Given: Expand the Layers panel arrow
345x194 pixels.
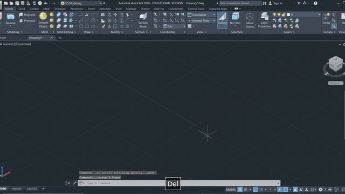Looking at the screenshot, I should (294, 32).
